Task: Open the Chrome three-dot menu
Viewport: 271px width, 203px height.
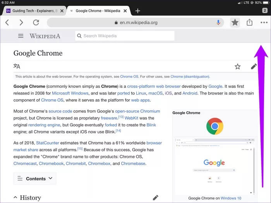Action: (x=264, y=22)
